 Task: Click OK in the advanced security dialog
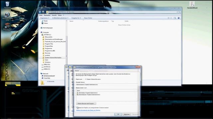[x=118, y=114]
